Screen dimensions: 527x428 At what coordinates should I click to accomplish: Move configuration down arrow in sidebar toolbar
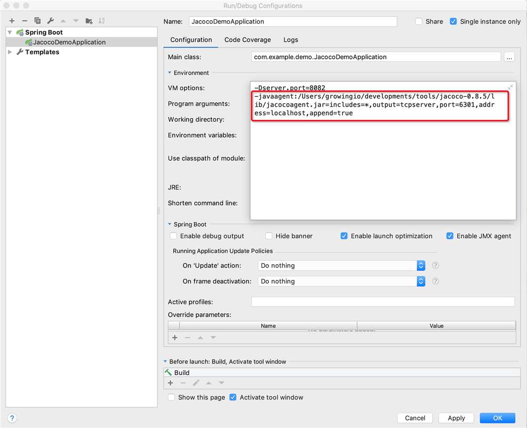(76, 21)
